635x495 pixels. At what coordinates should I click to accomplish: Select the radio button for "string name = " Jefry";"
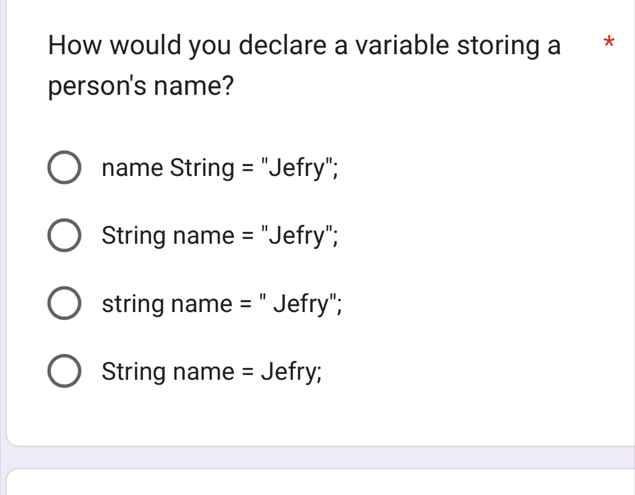[64, 303]
